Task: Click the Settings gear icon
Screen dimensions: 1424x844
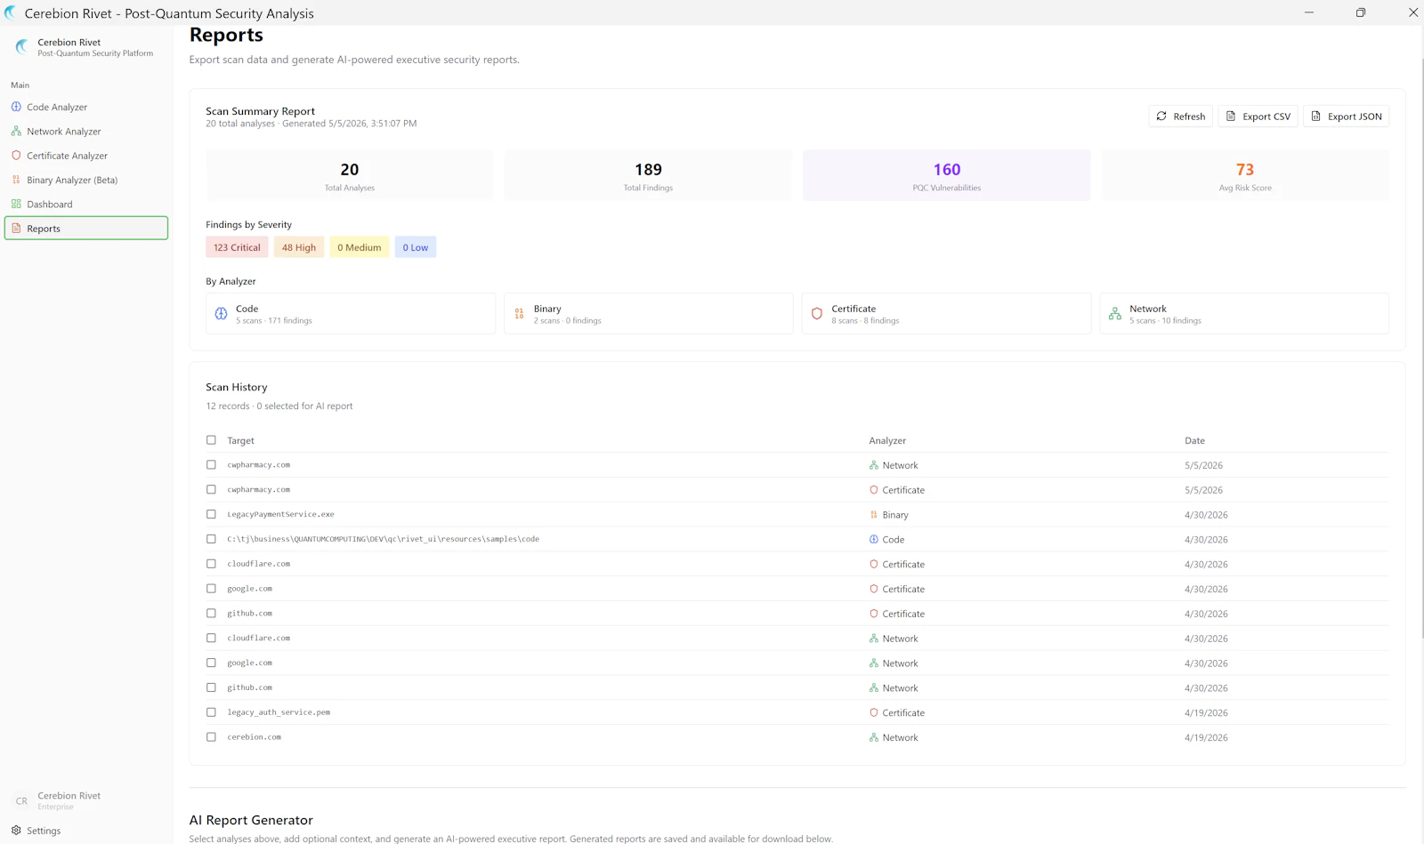Action: 16,831
